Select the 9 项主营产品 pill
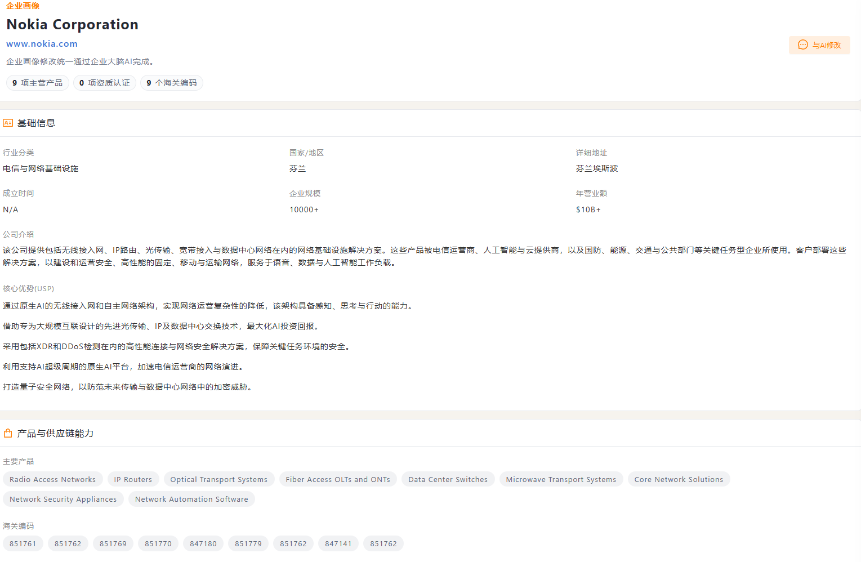 point(38,83)
